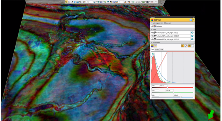The height and width of the screenshot is (121, 222).
Task: Collapse the Parameters section
Action: (151, 42)
